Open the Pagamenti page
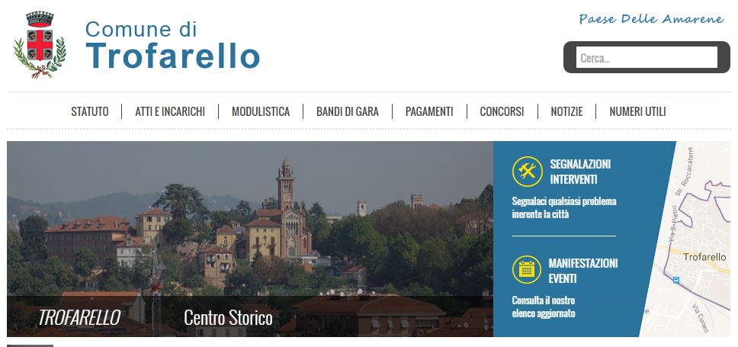The image size is (738, 347). (x=429, y=111)
